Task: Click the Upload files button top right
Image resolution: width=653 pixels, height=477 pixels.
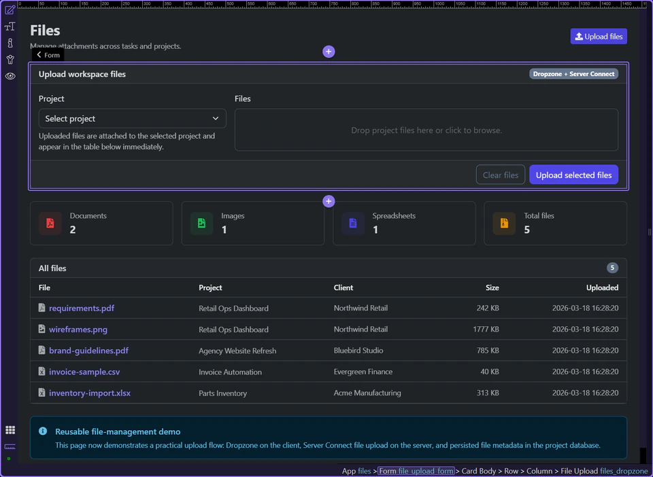Action: [x=599, y=36]
